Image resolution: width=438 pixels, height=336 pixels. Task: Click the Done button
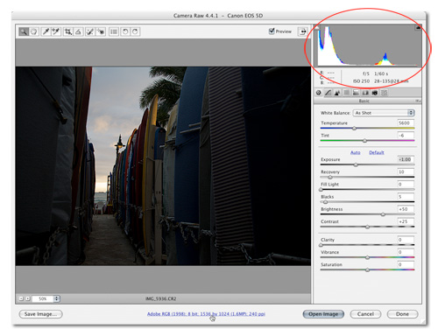click(x=402, y=314)
